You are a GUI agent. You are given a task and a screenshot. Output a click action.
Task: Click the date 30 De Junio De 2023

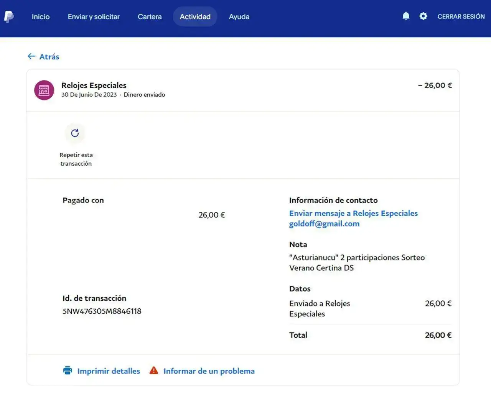tap(89, 95)
